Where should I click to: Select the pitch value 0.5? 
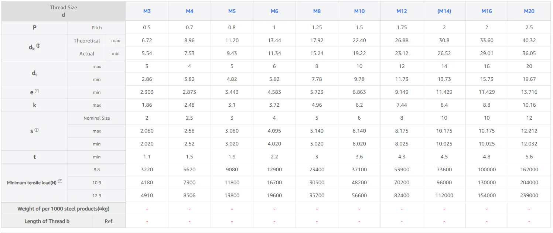click(x=147, y=27)
